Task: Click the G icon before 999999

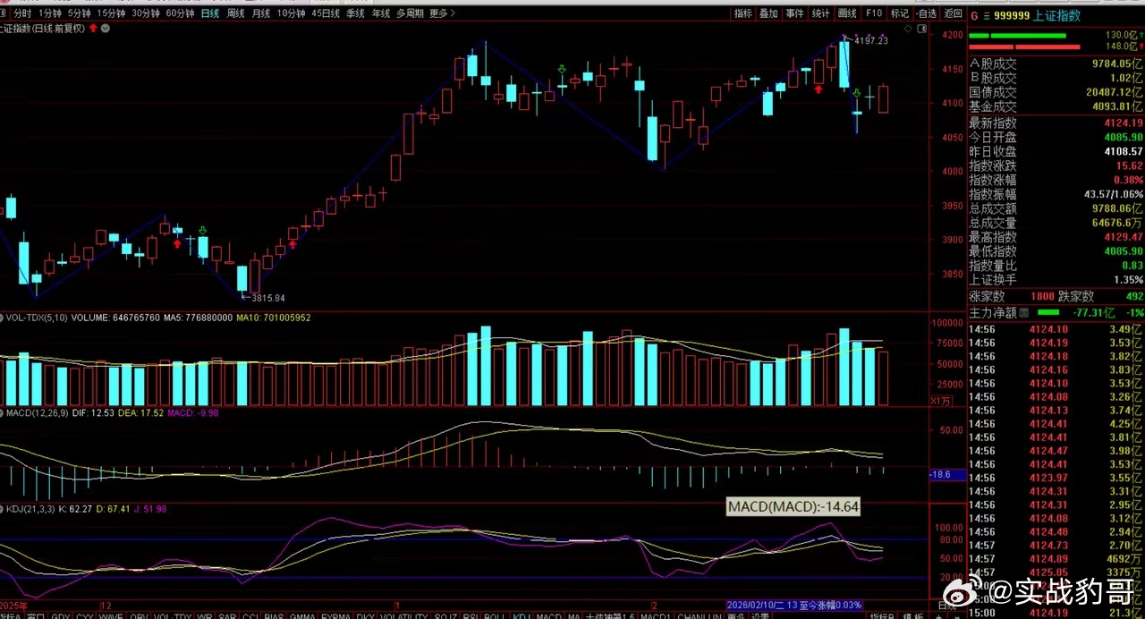Action: [x=974, y=15]
